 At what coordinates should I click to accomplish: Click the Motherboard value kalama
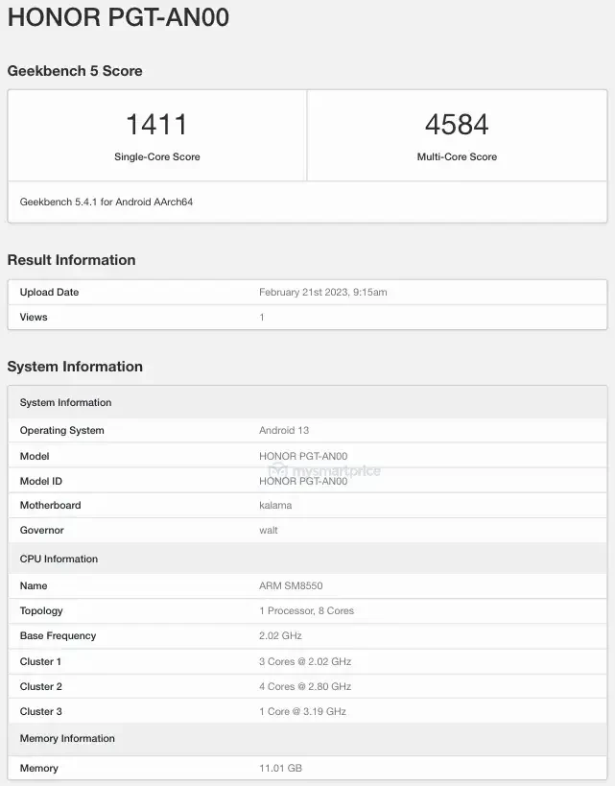[275, 505]
